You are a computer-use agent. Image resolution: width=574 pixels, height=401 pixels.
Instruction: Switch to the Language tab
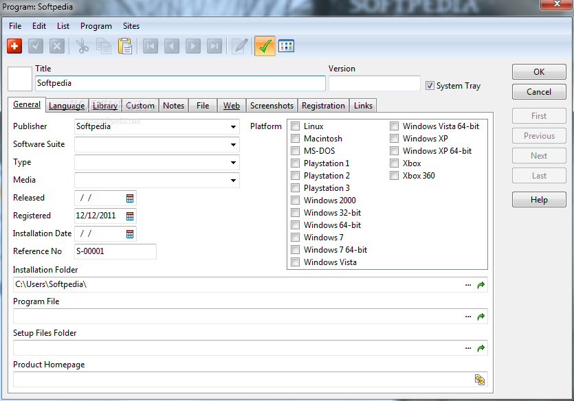click(x=66, y=106)
